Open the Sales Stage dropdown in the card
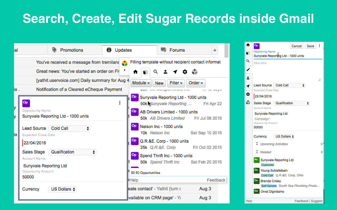 [x=72, y=152]
